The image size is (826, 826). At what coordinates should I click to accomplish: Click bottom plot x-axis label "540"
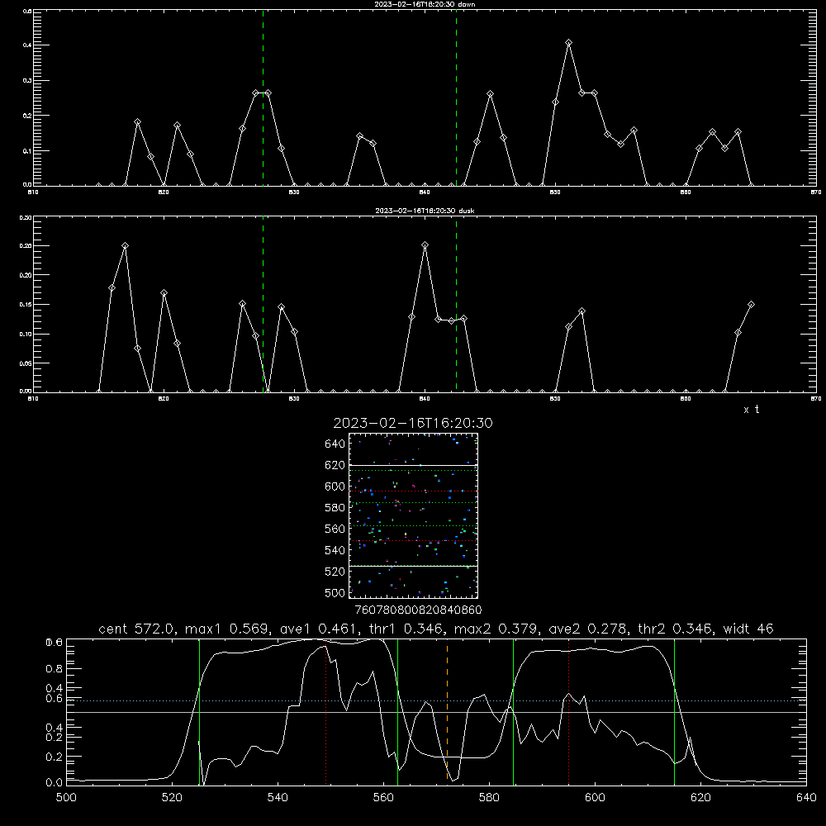point(278,798)
